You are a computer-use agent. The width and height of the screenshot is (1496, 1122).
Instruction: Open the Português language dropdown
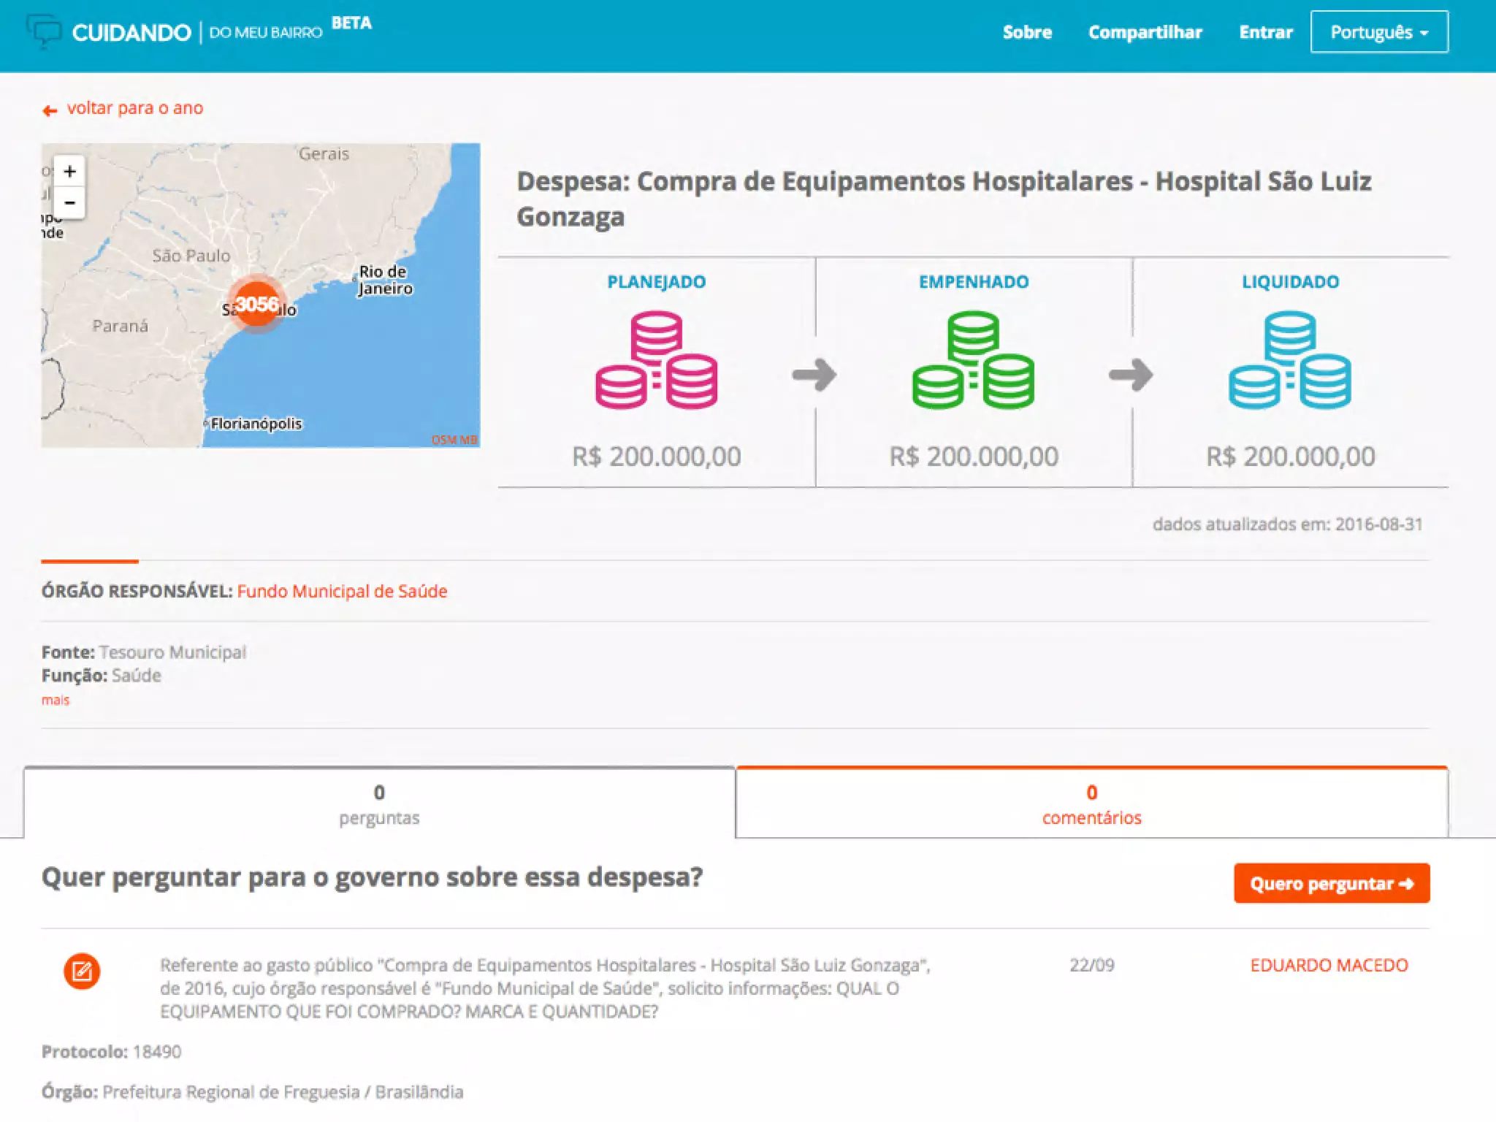(1378, 32)
